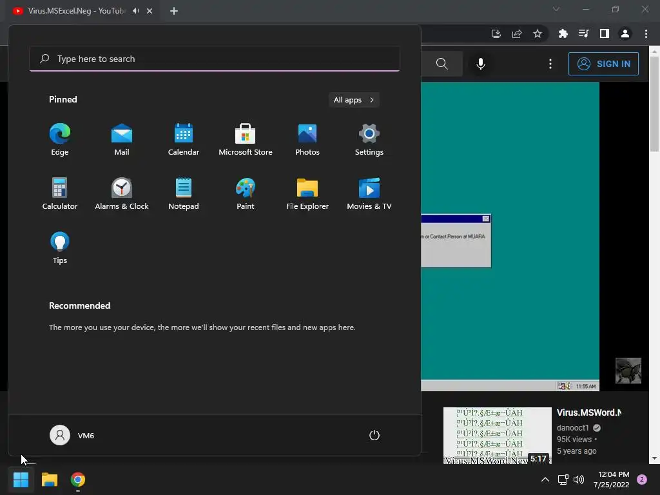Image resolution: width=660 pixels, height=495 pixels.
Task: Show hidden system tray icons
Action: (545, 480)
